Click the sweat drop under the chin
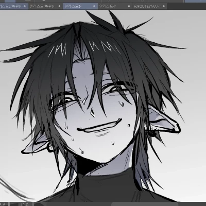 81,150
